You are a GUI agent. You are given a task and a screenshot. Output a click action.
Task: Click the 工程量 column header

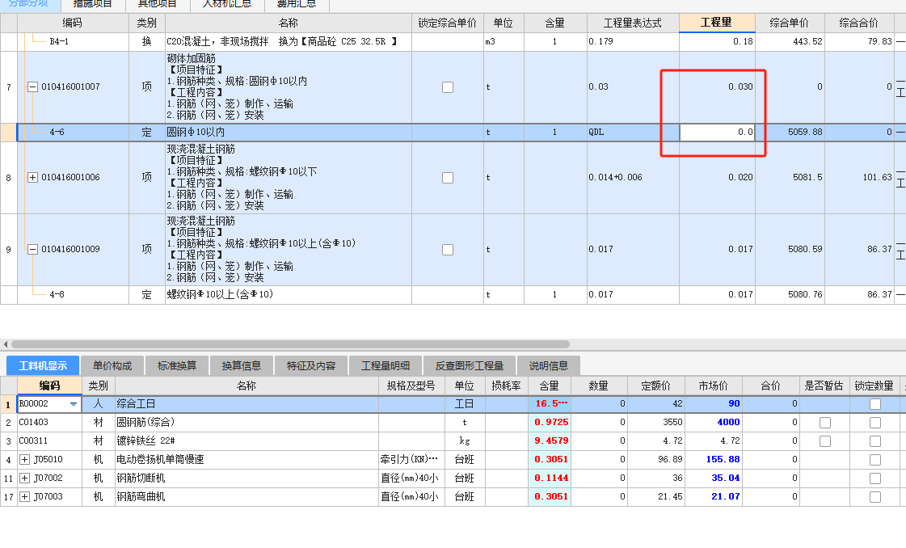pos(717,23)
